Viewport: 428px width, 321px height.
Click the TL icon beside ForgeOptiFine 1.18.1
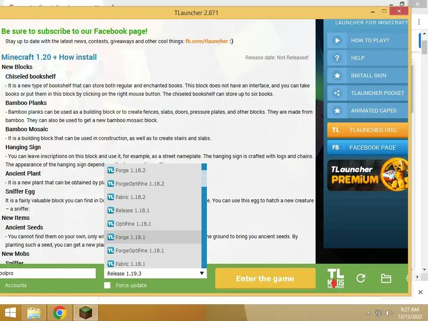(x=110, y=251)
